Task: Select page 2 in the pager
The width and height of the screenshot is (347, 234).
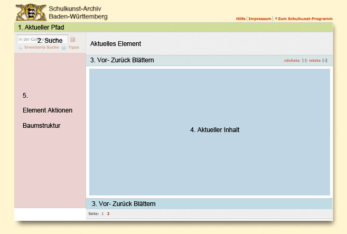Action: pos(108,213)
